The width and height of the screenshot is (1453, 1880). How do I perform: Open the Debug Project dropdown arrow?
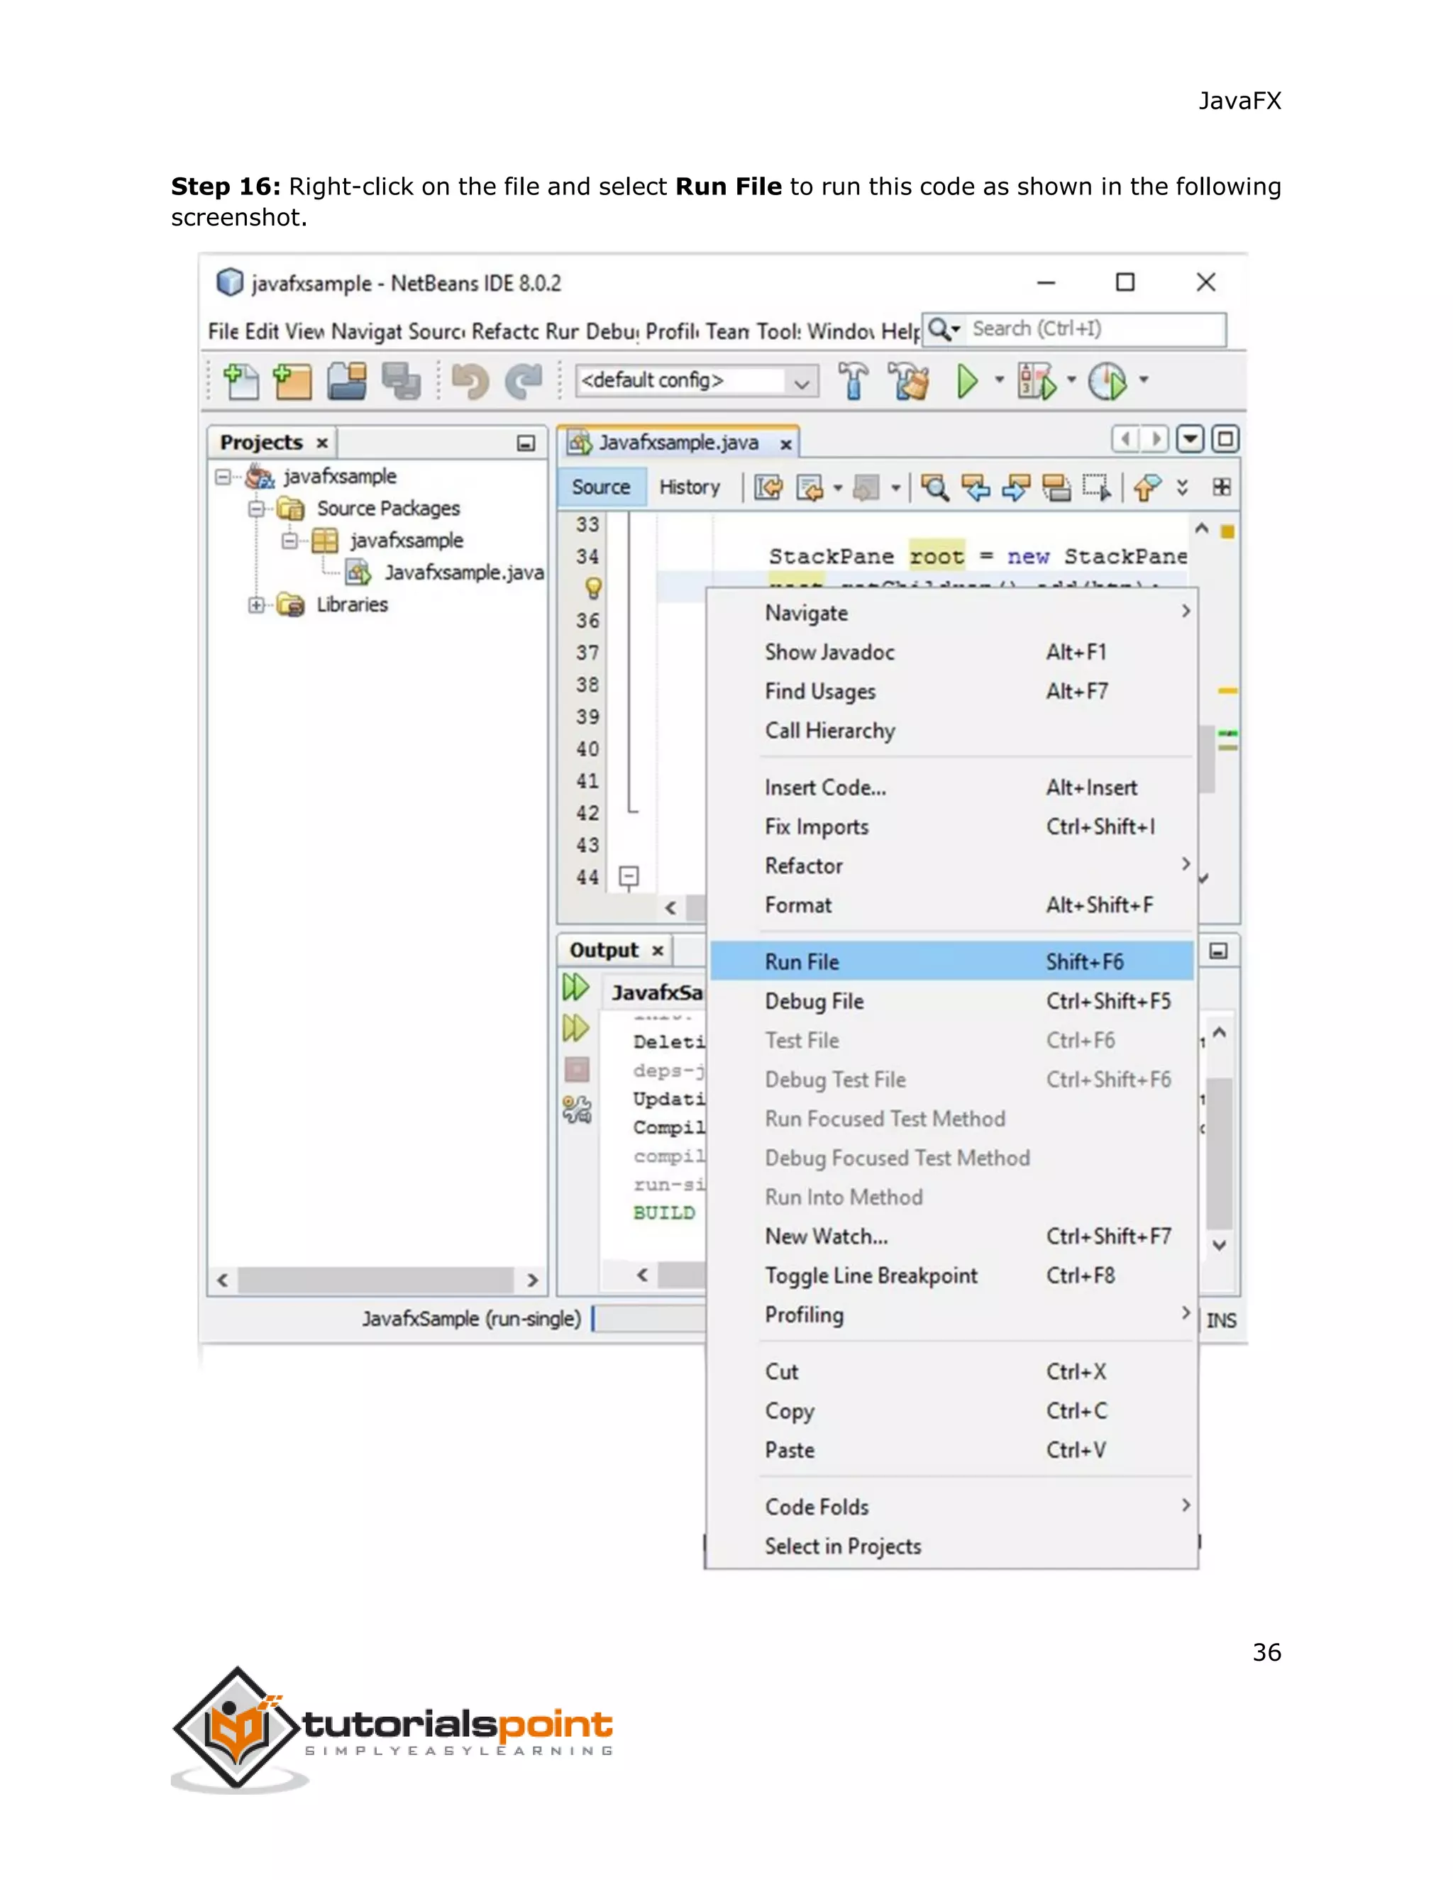1072,380
